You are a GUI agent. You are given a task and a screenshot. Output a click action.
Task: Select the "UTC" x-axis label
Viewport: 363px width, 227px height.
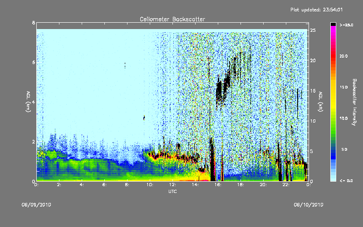[172, 191]
